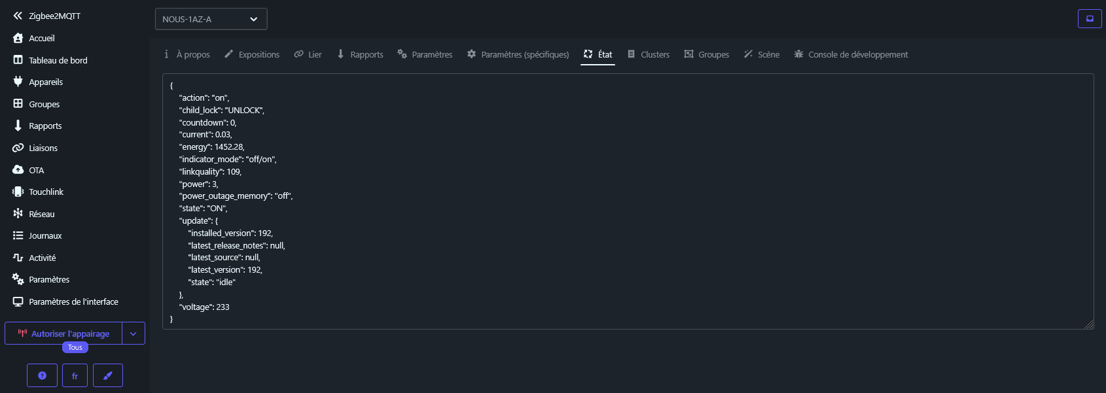Open the Console de développement tab
The width and height of the screenshot is (1106, 393).
851,54
